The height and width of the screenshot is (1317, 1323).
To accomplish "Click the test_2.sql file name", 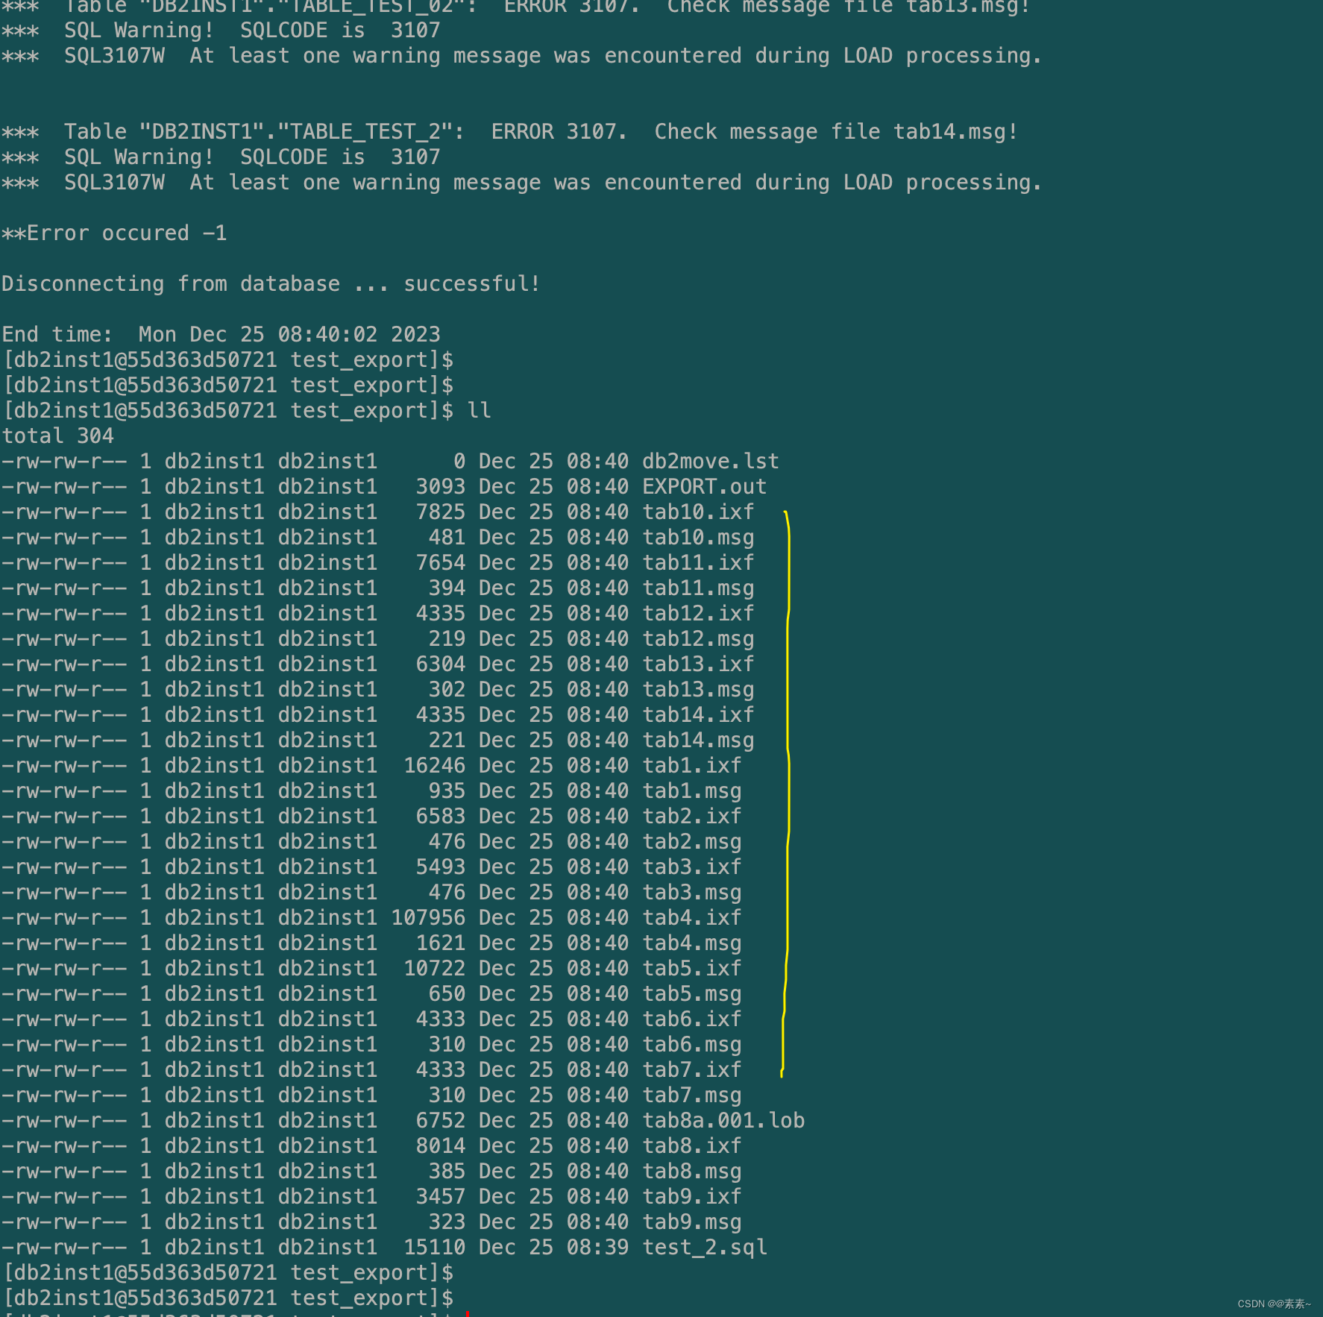I will 705,1248.
